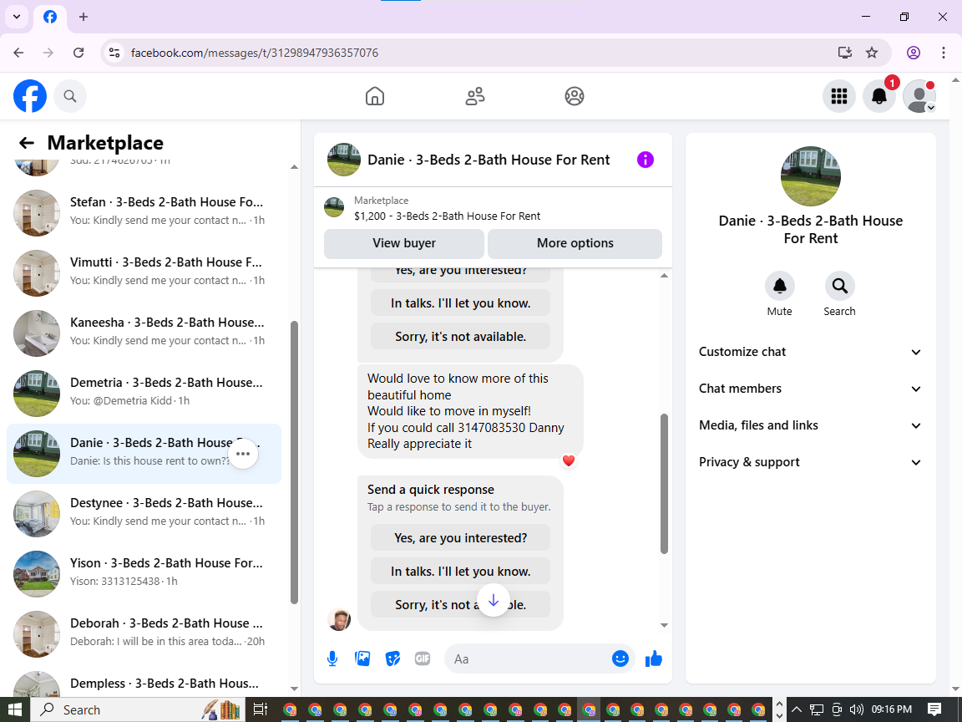Viewport: 962px width, 722px height.
Task: Open the Friends icon in top navigation
Action: (475, 96)
